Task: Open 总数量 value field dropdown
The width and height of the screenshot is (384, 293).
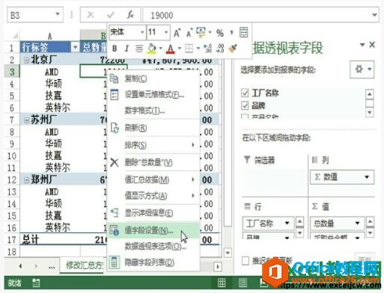Action: click(x=357, y=223)
